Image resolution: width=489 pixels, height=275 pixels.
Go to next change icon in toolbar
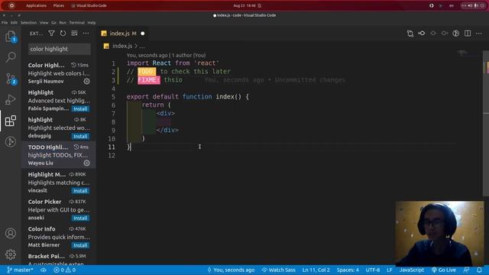445,34
